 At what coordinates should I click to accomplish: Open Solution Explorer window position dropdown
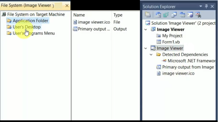pos(200,6)
